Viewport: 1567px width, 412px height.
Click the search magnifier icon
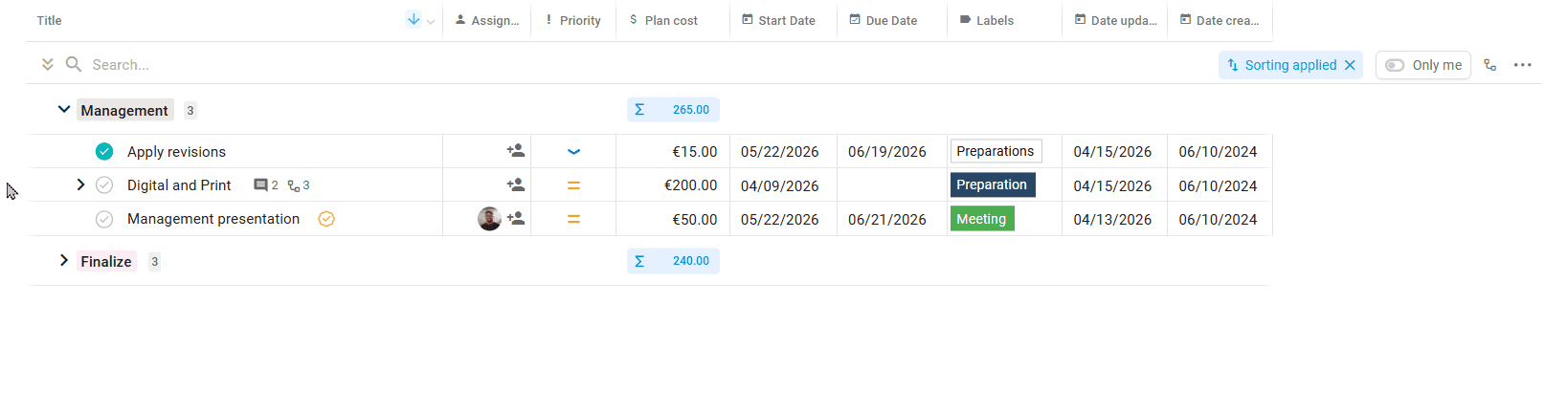[x=73, y=64]
